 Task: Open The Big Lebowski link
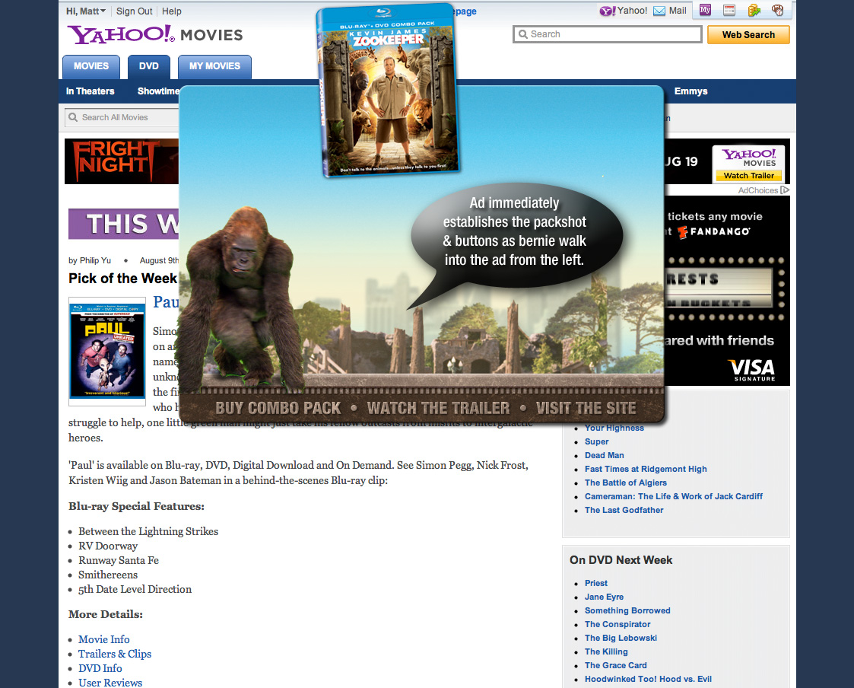click(621, 638)
